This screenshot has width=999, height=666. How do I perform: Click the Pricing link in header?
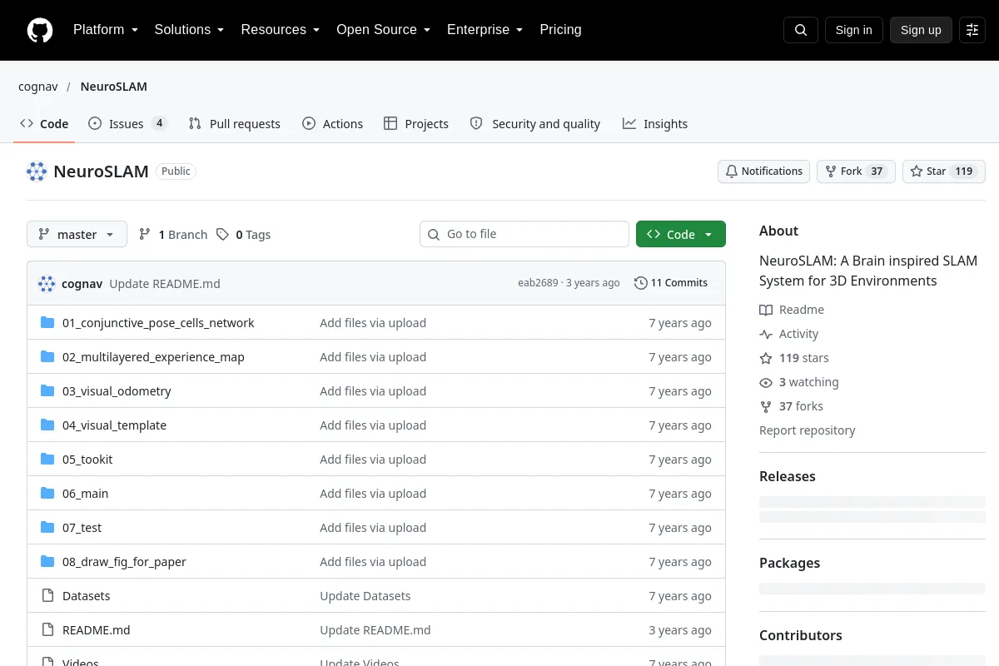560,30
